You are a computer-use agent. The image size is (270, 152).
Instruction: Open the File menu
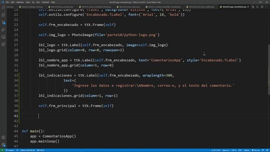coord(7,2)
